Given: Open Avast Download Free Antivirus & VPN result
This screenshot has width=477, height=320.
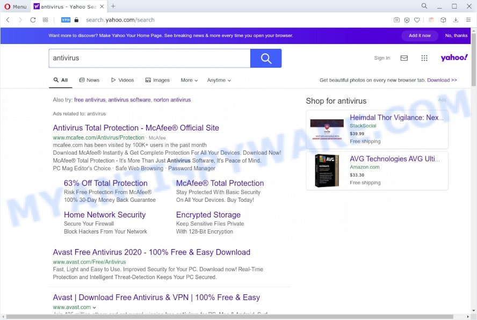Looking at the screenshot, I should click(156, 297).
